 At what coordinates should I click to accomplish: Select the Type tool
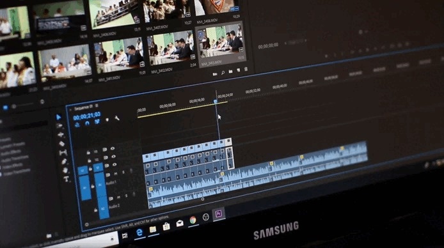[67, 179]
